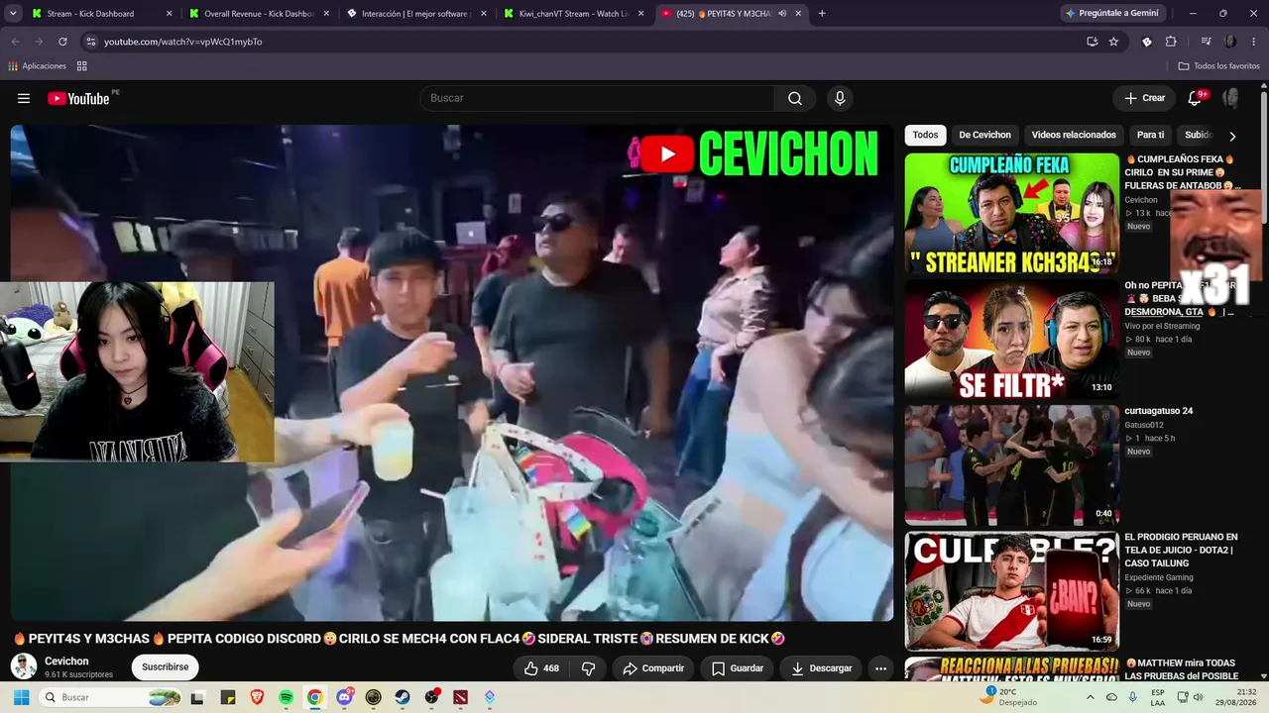
Task: Open curtuagatuso 24 video thumbnail
Action: coord(1011,464)
